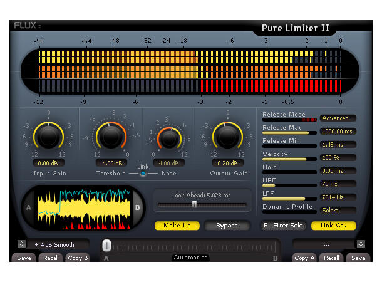
Task: Toggle the Make Up button
Action: click(x=177, y=226)
